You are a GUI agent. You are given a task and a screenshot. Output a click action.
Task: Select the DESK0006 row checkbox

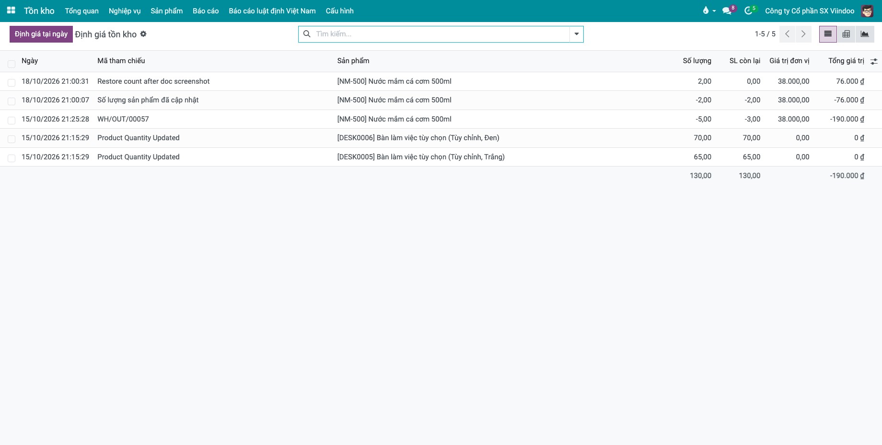12,139
